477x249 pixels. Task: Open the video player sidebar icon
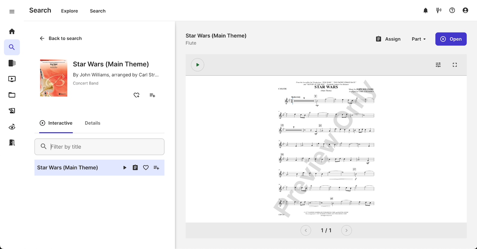(12, 79)
